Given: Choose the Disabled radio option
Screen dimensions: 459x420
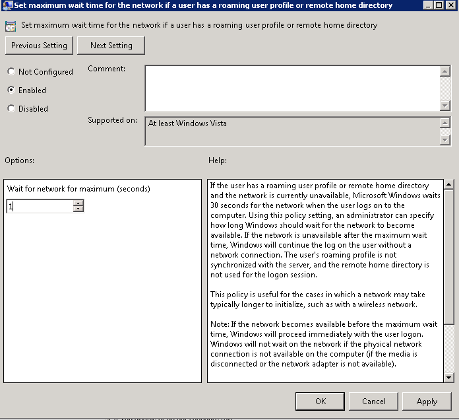Looking at the screenshot, I should click(x=11, y=109).
